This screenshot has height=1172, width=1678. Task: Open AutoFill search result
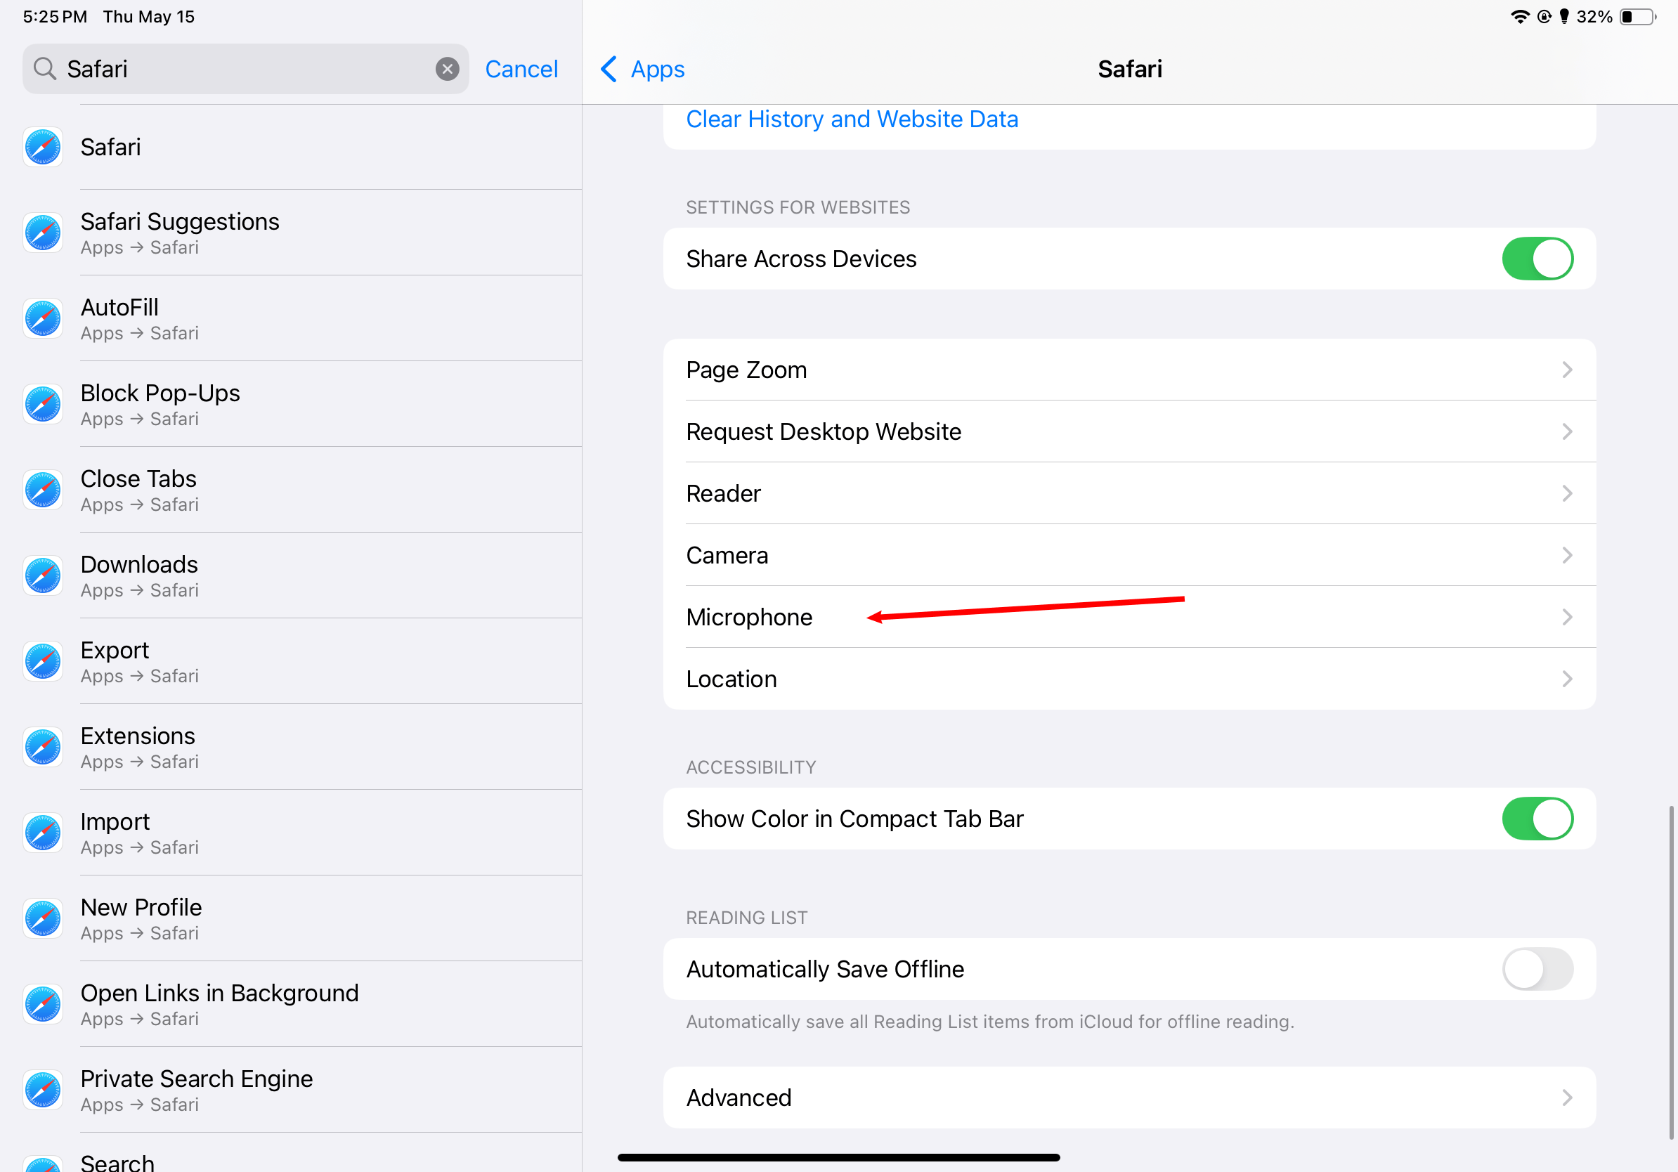[x=291, y=318]
